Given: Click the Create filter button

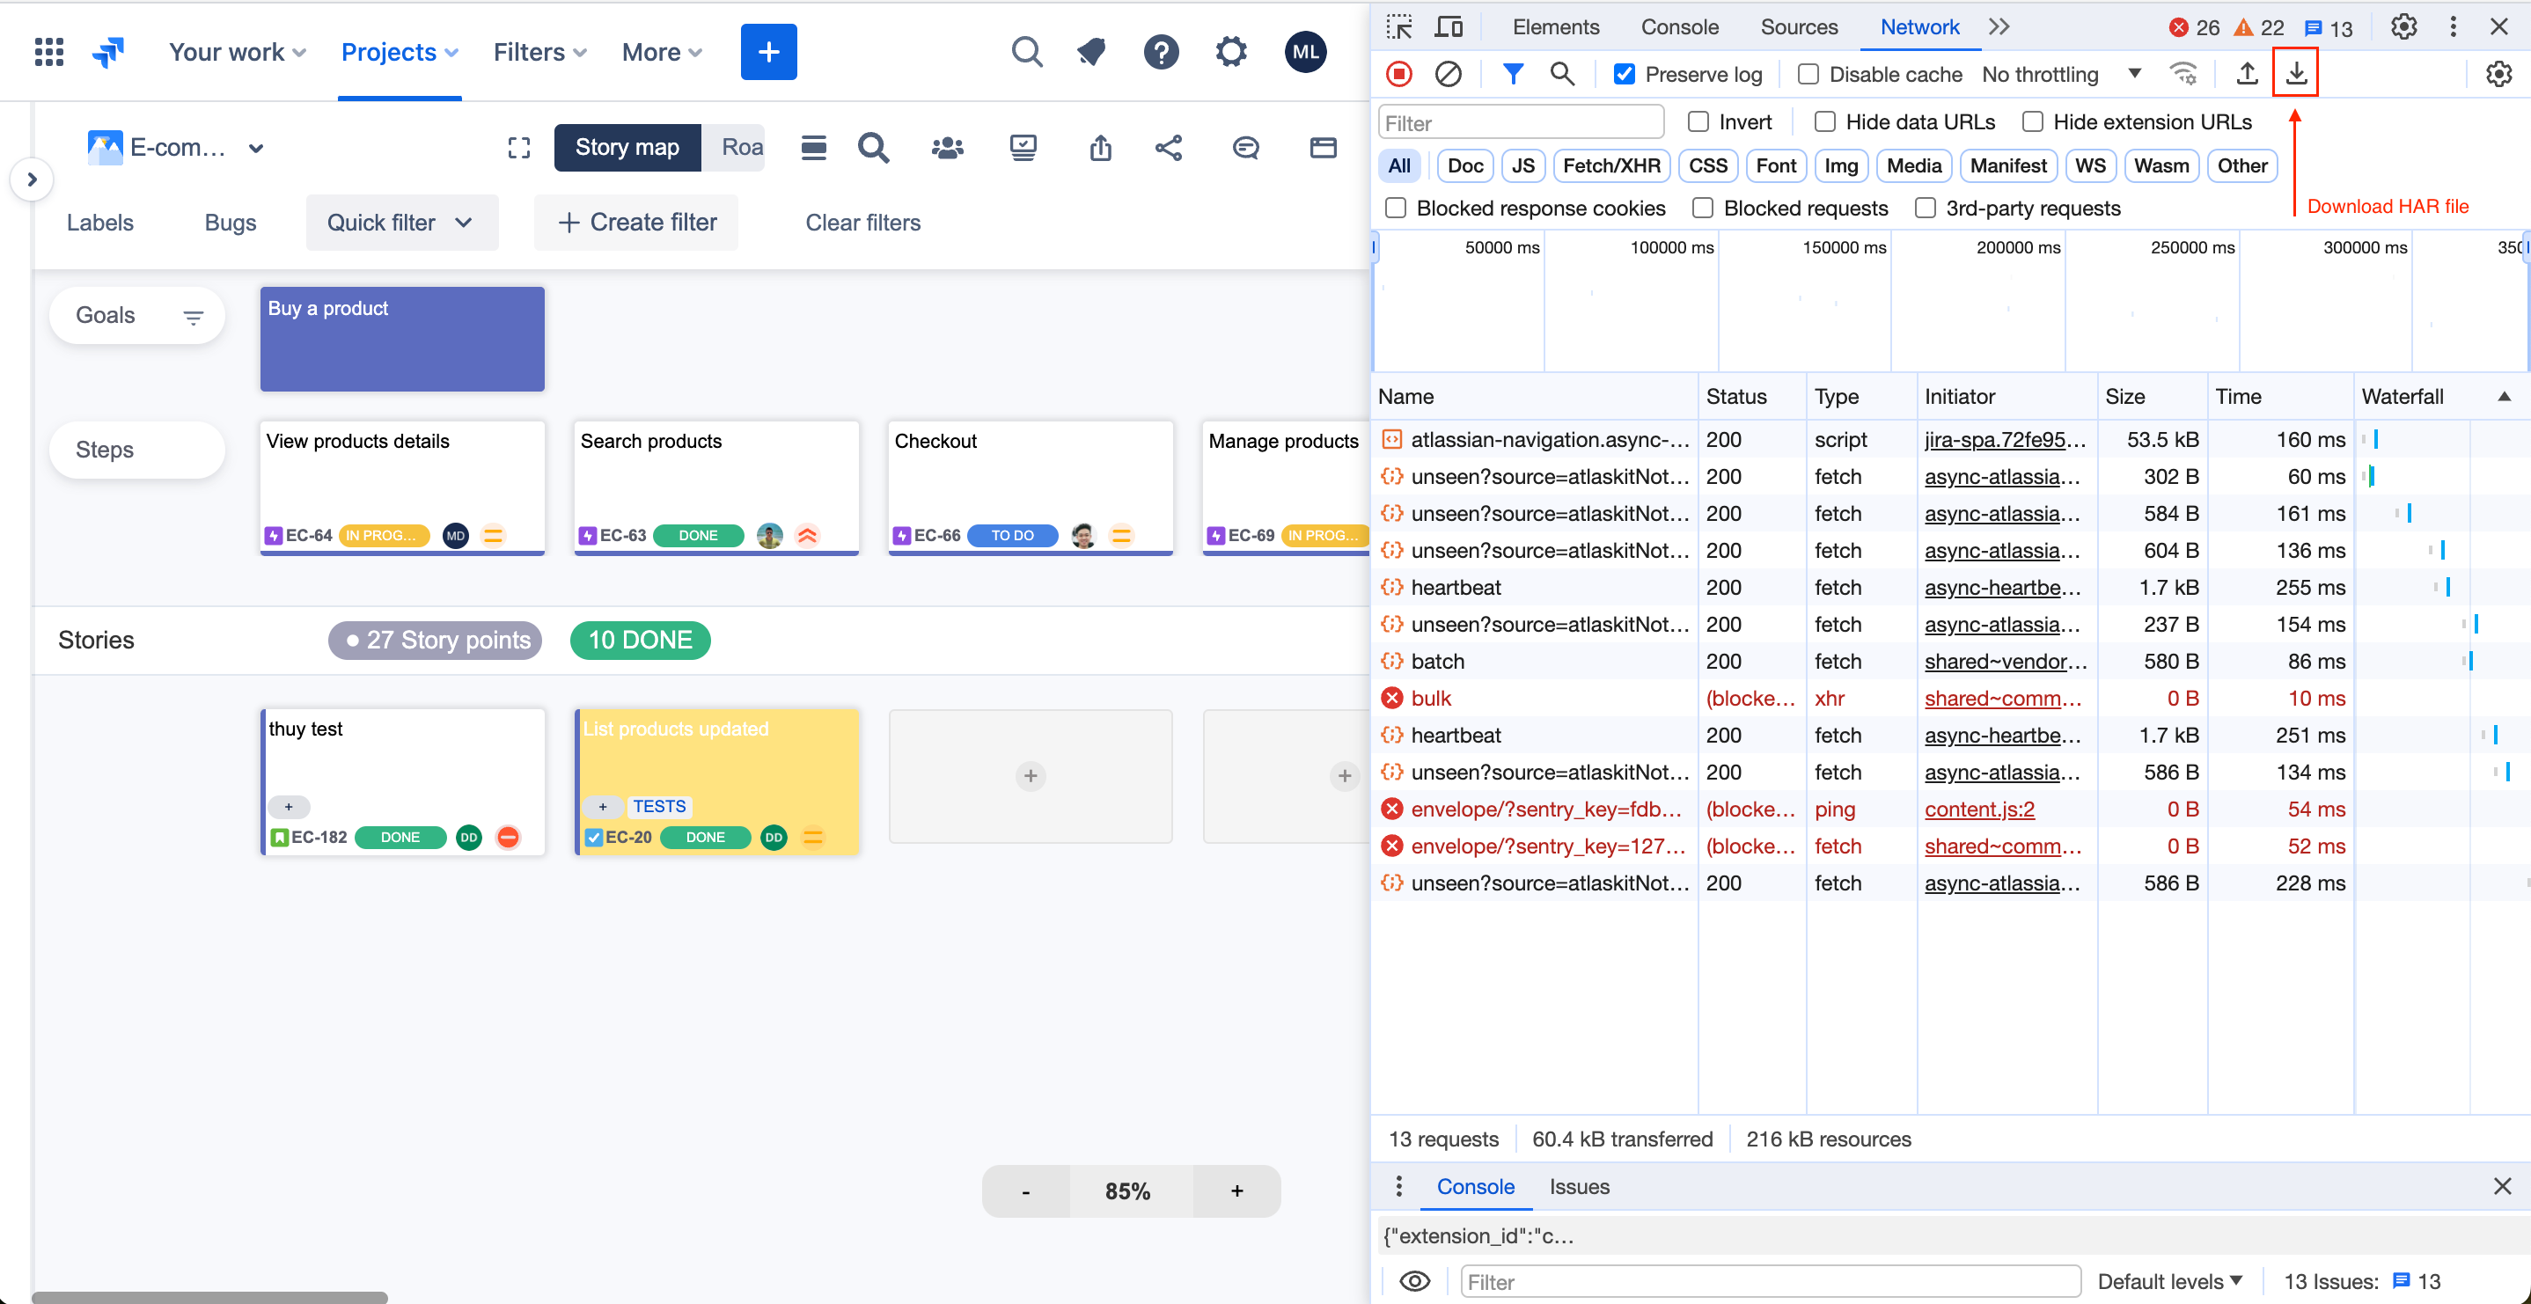Looking at the screenshot, I should pyautogui.click(x=636, y=222).
